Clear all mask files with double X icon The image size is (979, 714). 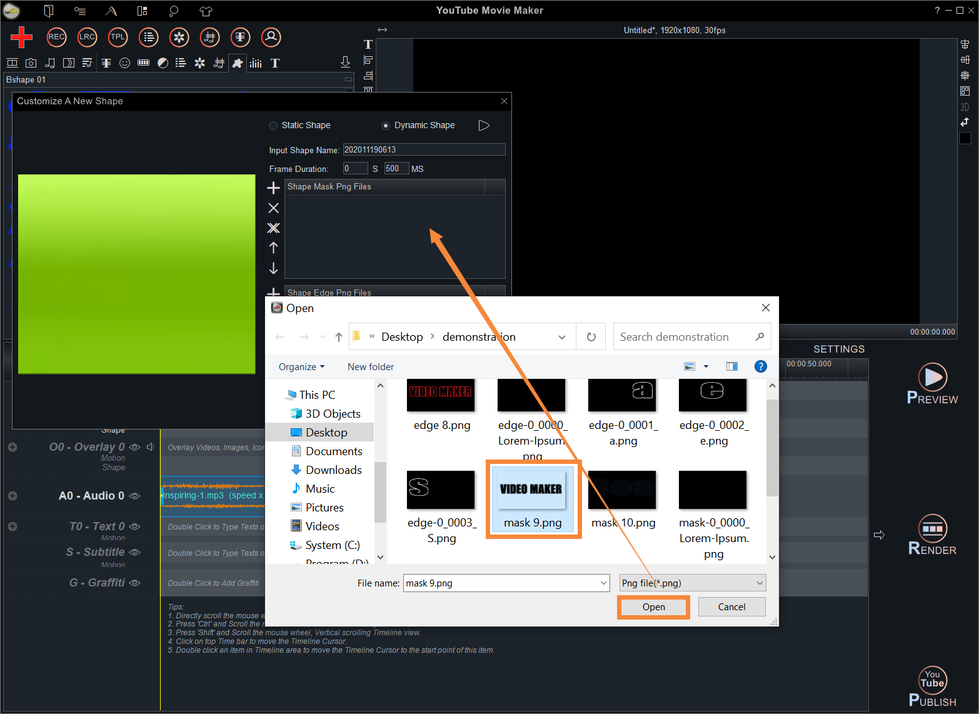point(273,228)
